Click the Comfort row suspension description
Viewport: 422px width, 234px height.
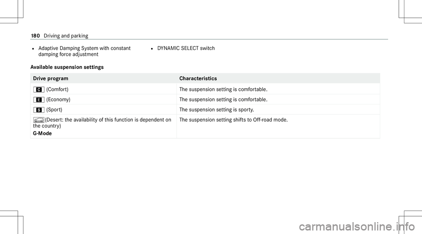click(x=223, y=90)
